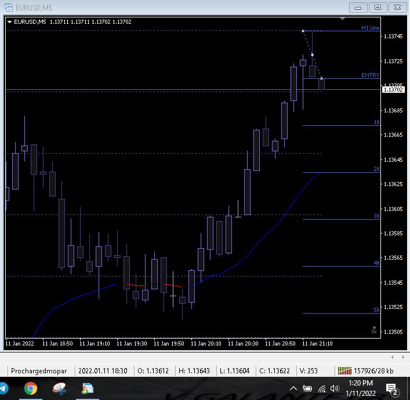Click the right tab scroll arrow

[403, 357]
